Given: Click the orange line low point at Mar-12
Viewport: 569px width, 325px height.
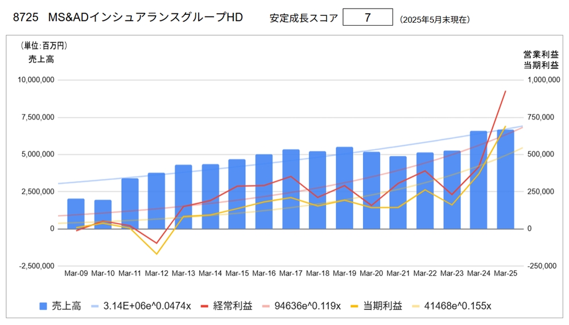Looking at the screenshot, I should 156,254.
